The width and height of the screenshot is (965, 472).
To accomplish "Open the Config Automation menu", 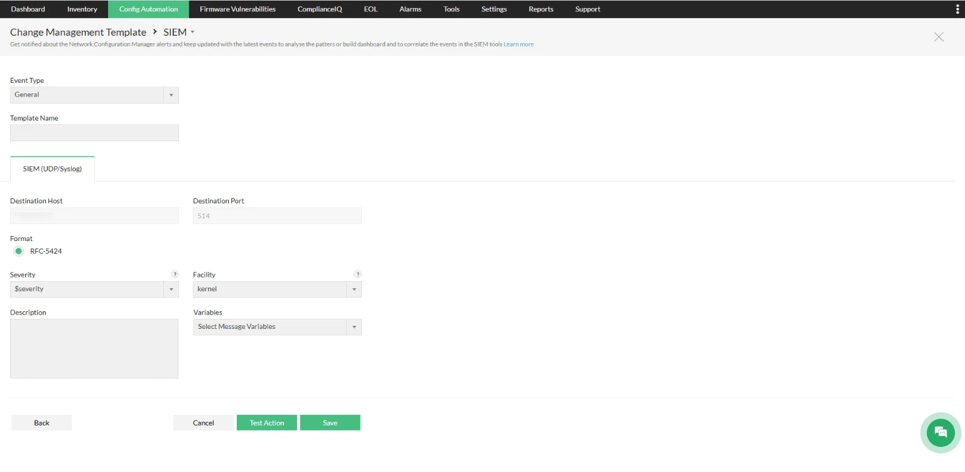I will click(148, 9).
